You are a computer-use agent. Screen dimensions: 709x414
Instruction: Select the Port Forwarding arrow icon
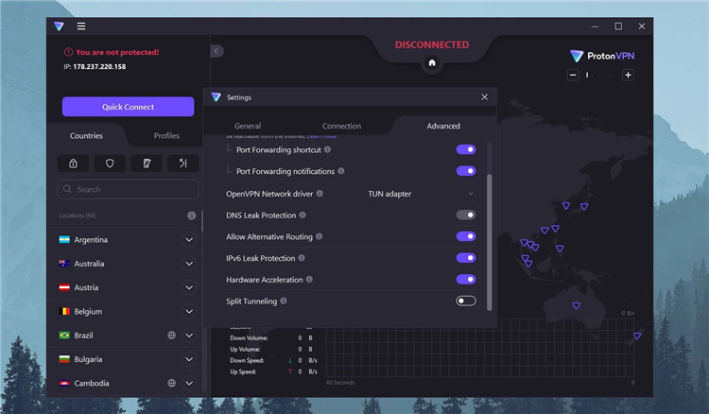[182, 164]
